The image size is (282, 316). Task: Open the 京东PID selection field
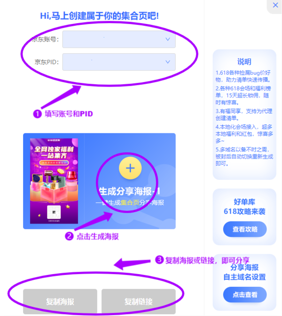pos(119,62)
